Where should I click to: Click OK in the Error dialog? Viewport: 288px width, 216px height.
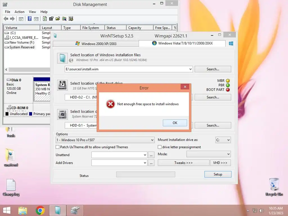coord(175,123)
